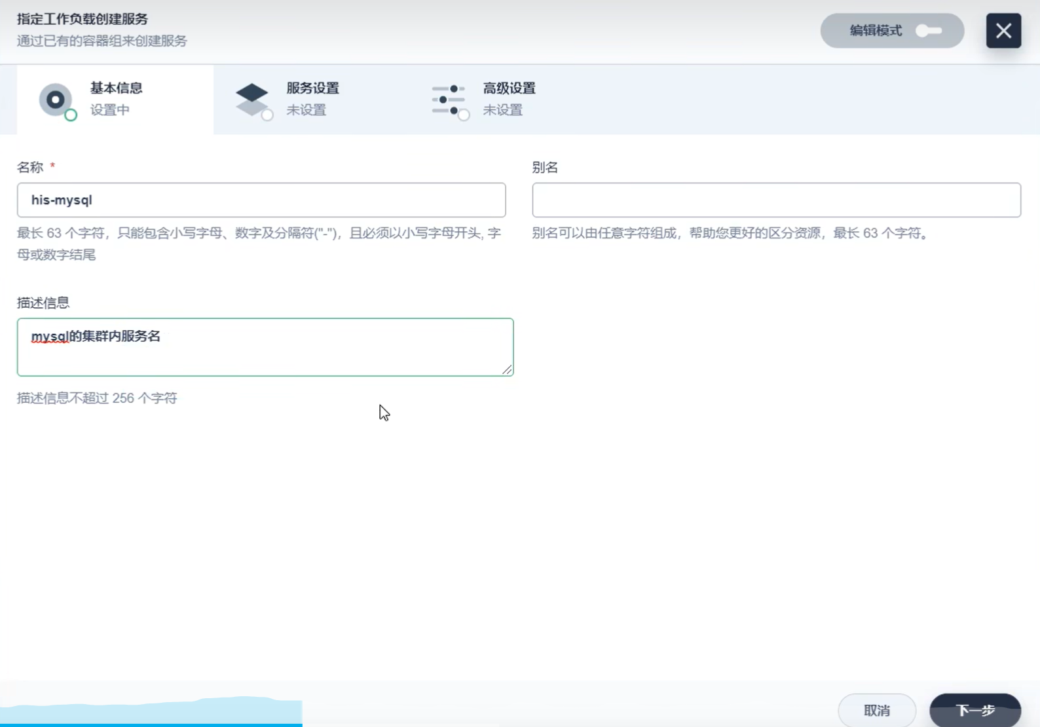Screen dimensions: 1040x727
Task: Click the 最长 63 个字符 name hint text
Action: (x=259, y=244)
